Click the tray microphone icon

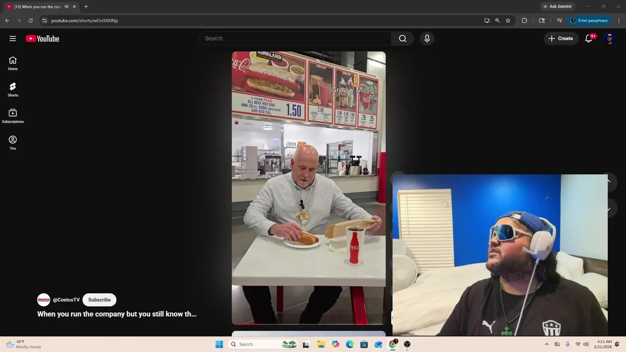[x=567, y=344]
